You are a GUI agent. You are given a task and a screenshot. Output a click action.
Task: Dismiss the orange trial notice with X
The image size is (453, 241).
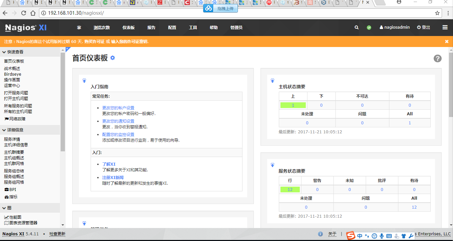447,41
